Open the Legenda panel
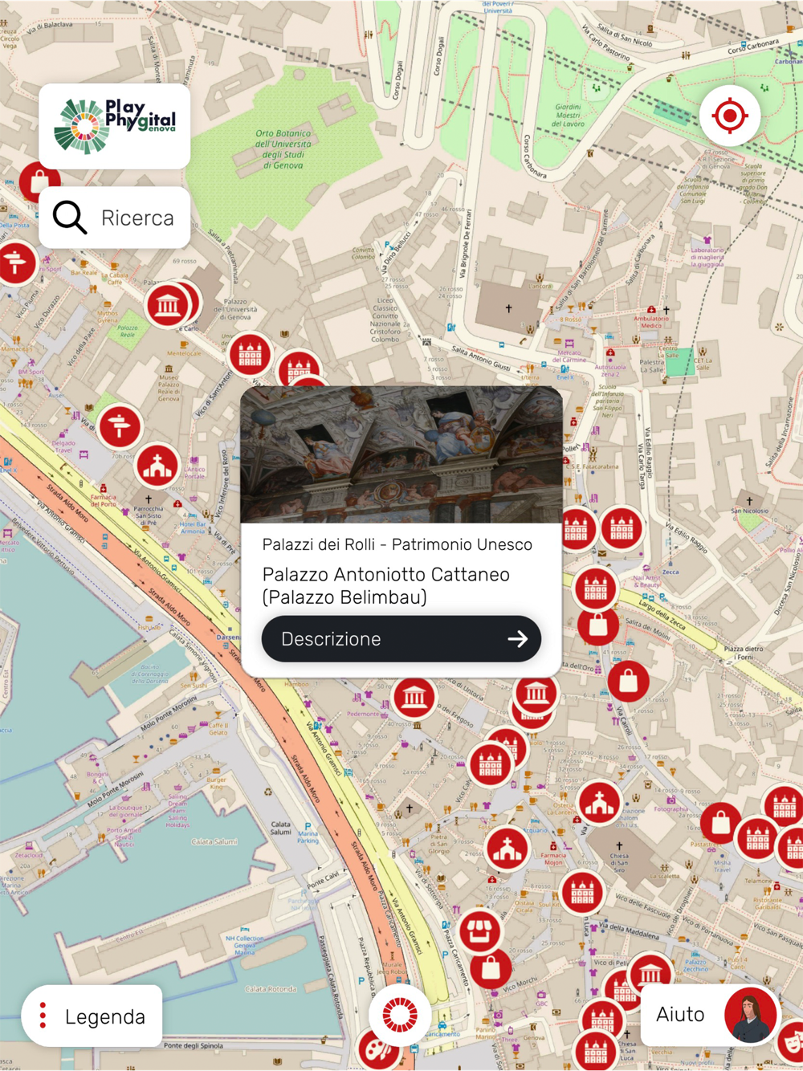The width and height of the screenshot is (803, 1071). click(x=92, y=1016)
